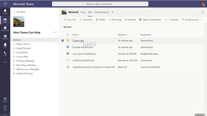This screenshot has height=116, width=207.
Task: Open Live Lesson Schedule.xlsx
Action: click(x=84, y=54)
